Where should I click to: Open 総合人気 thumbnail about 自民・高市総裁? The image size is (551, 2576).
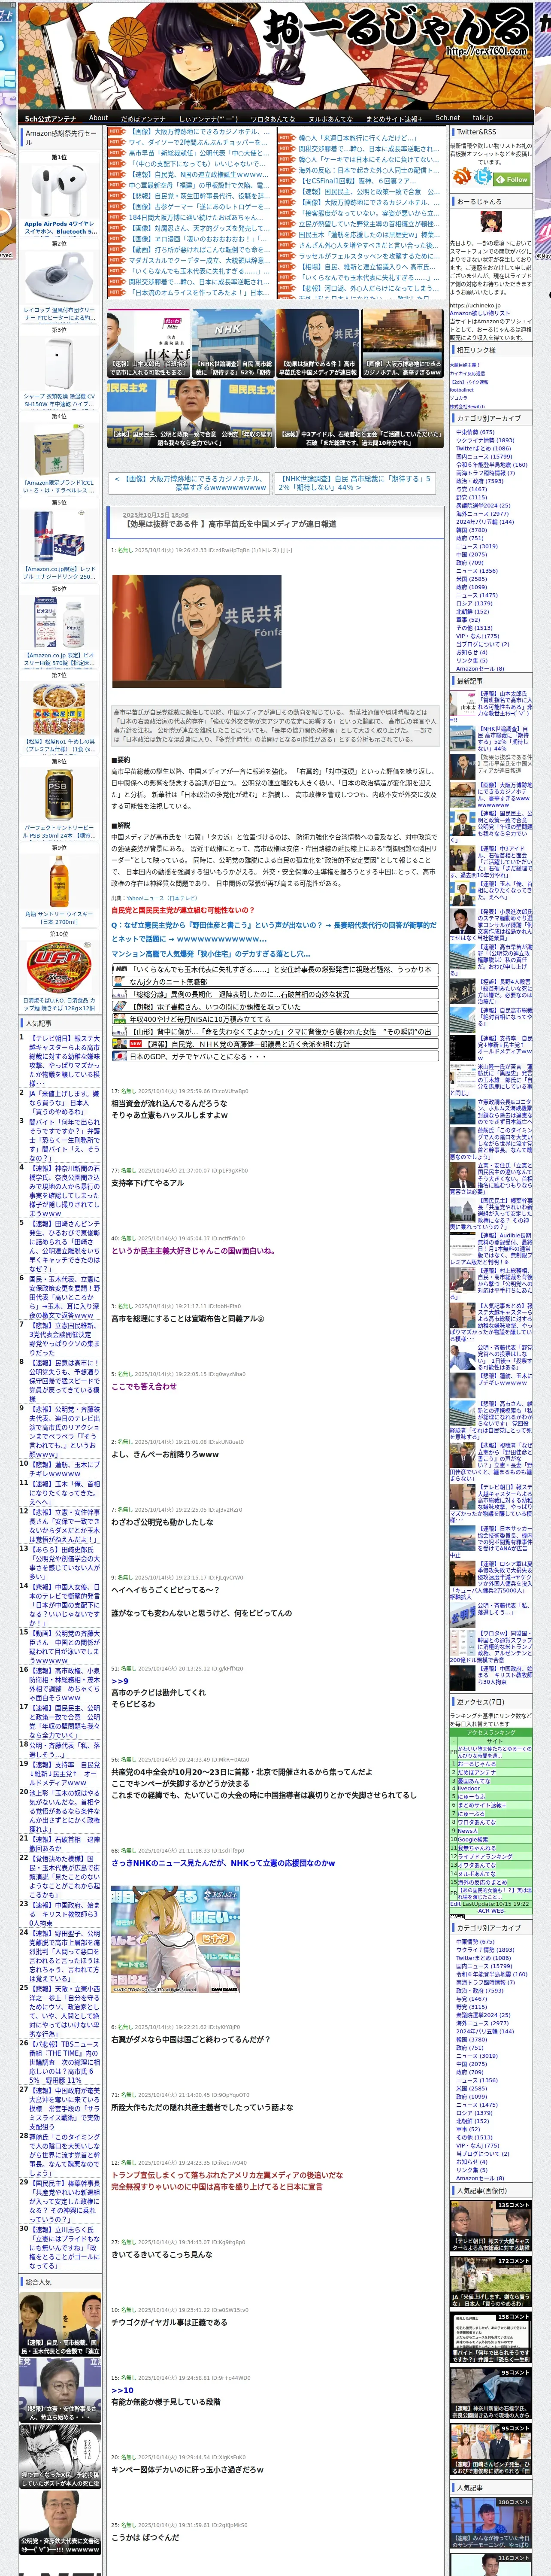[60, 2324]
